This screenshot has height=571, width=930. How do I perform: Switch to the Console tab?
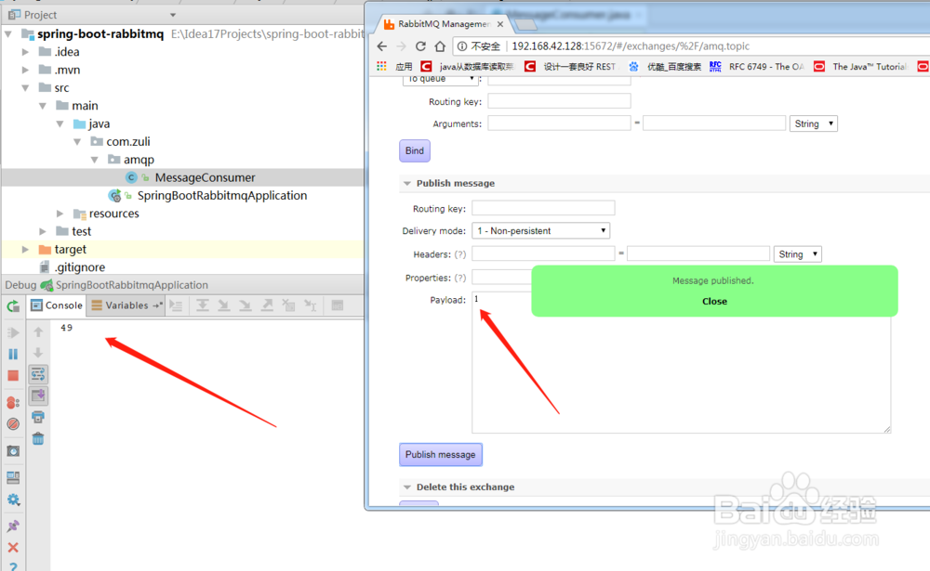[x=57, y=305]
